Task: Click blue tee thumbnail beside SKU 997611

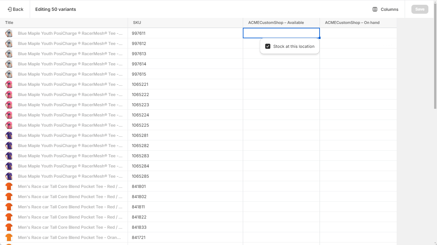Action: pos(9,33)
